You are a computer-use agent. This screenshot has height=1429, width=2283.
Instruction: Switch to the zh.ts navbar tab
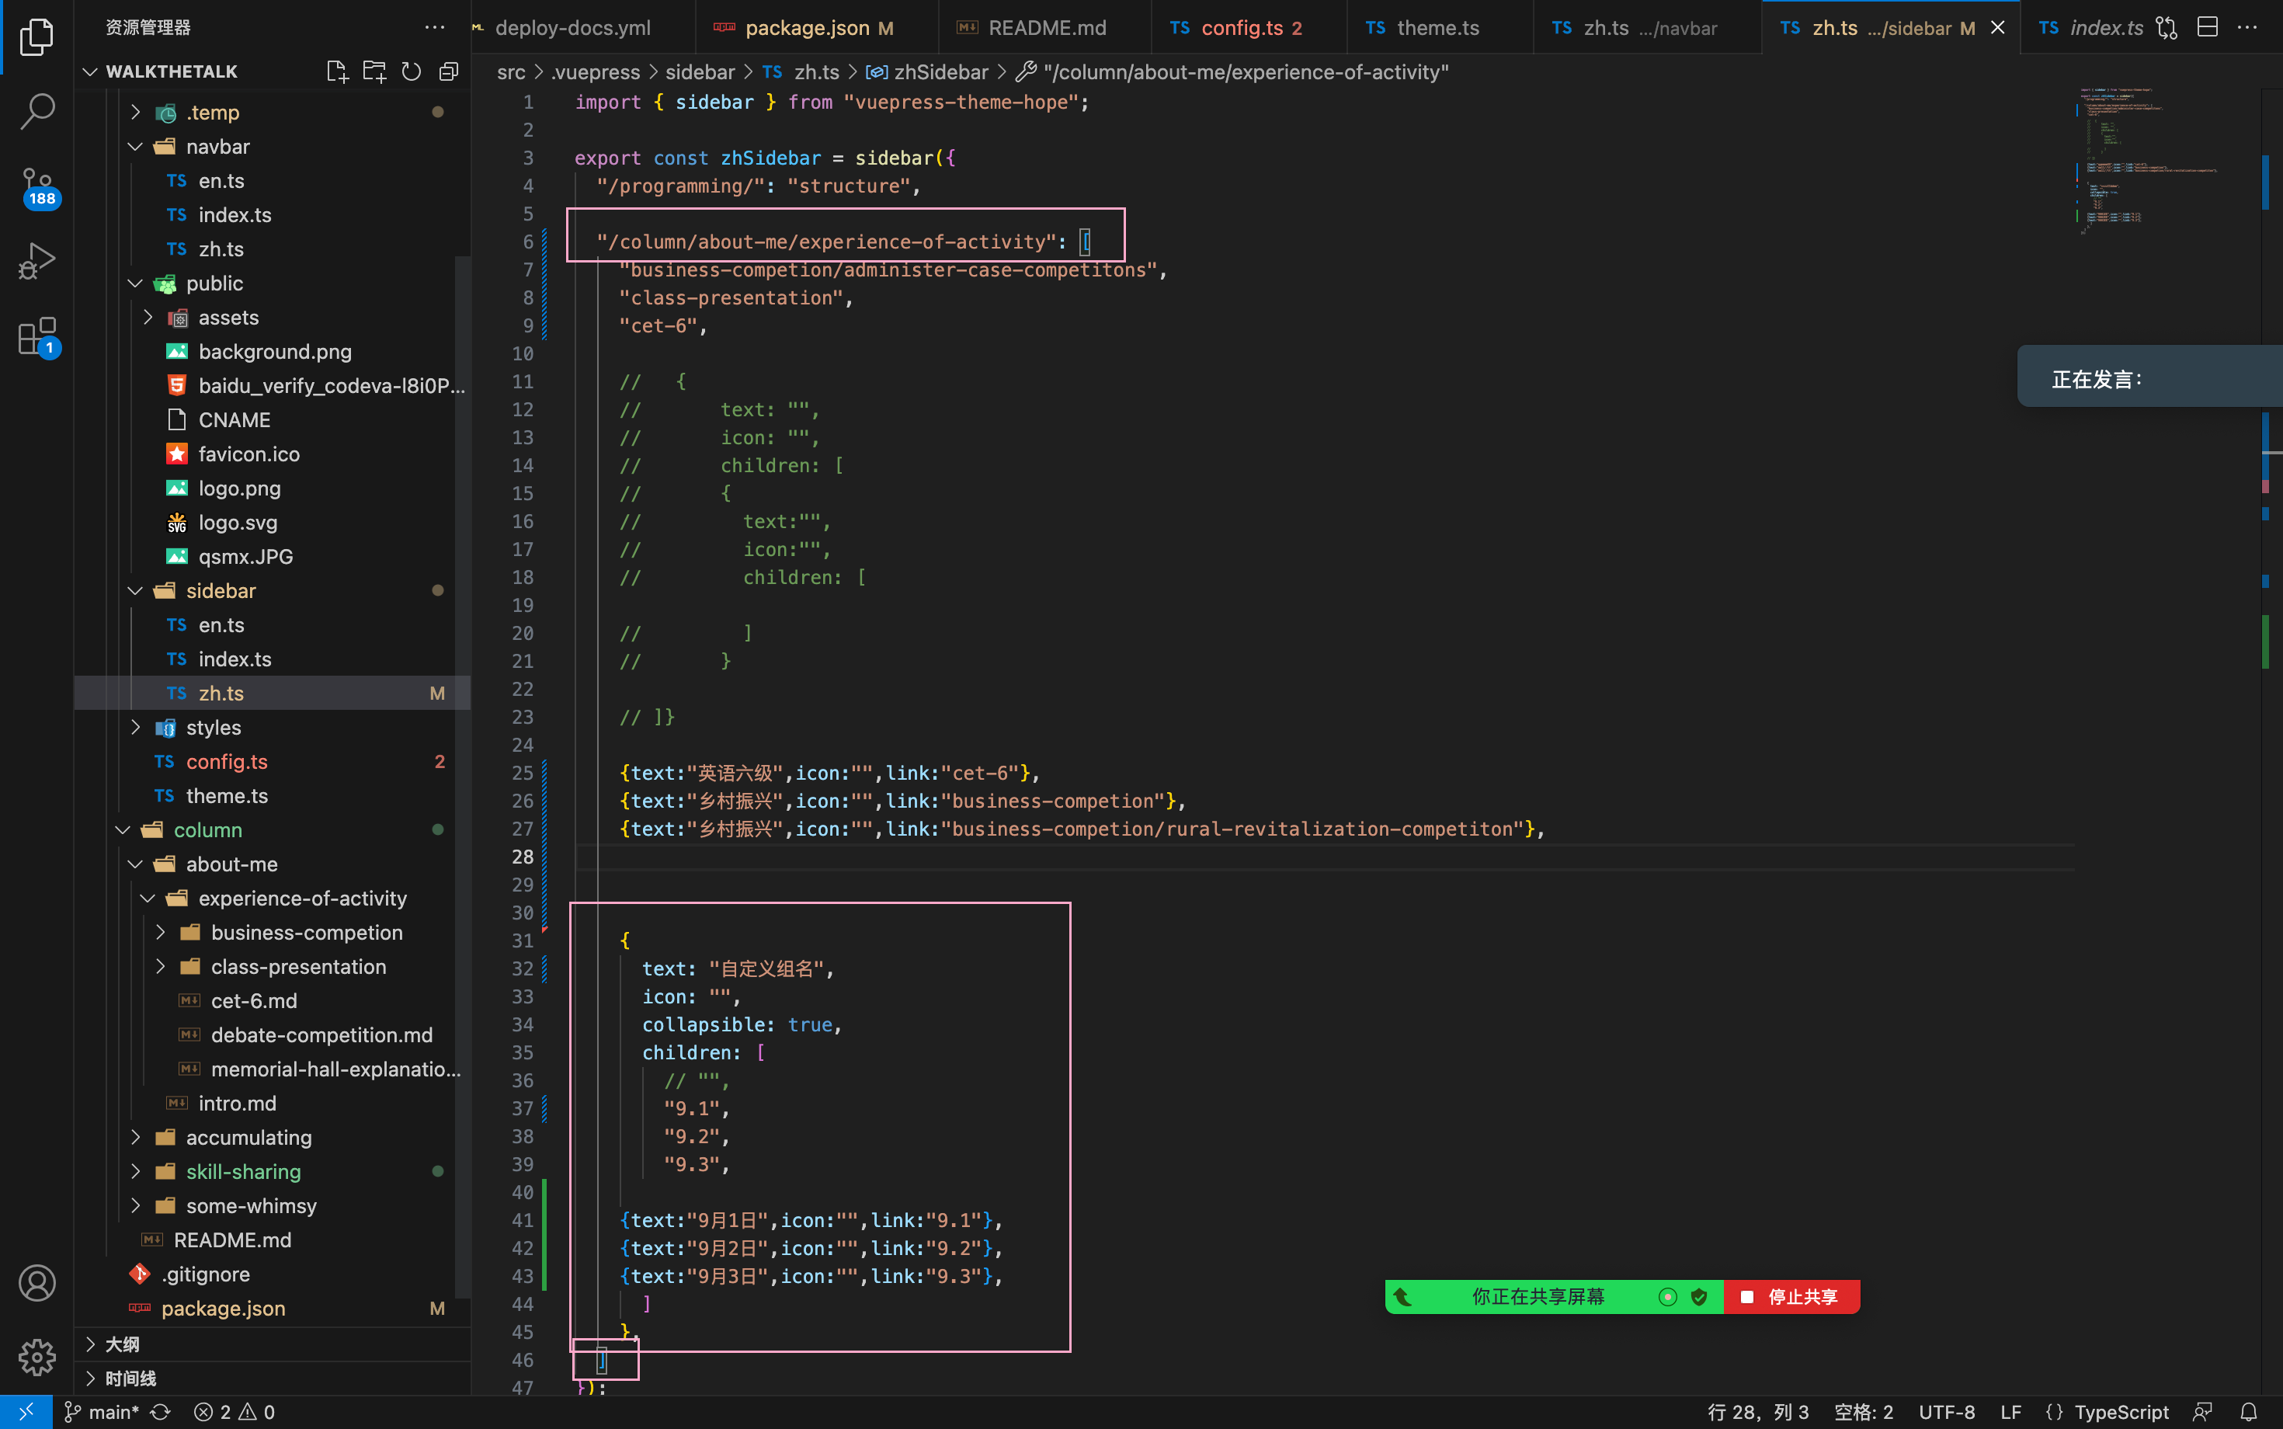[1649, 27]
